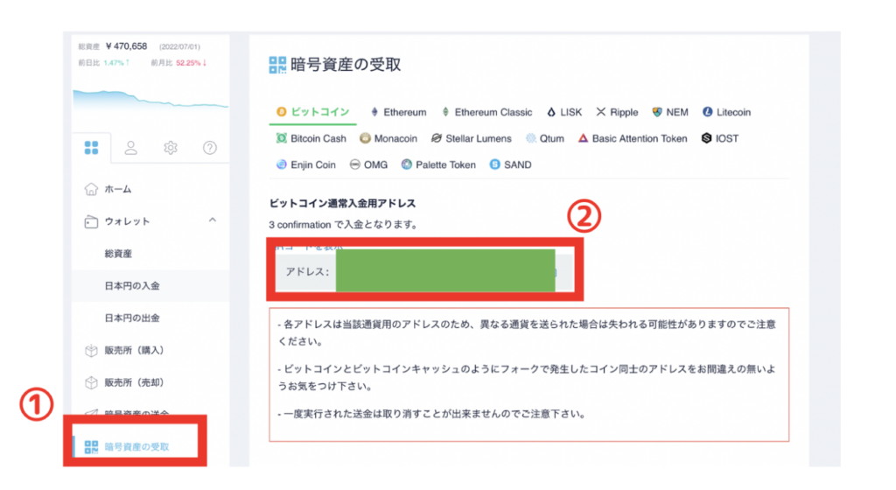Open the help question mark tab

click(x=210, y=148)
